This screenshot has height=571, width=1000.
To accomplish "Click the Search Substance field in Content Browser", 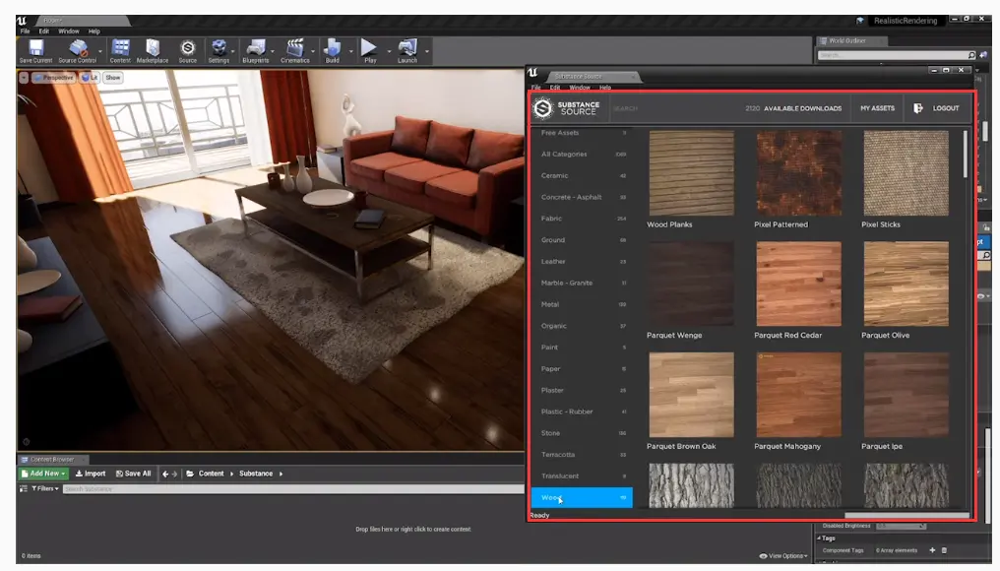I will pos(293,488).
